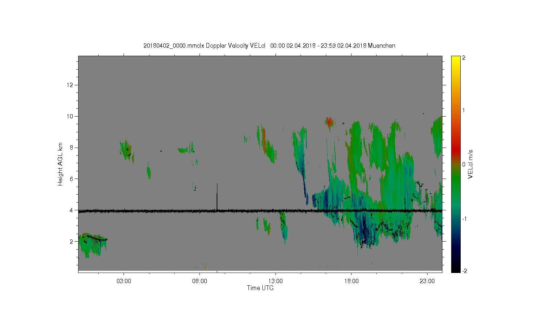Click the height tick label '4'
Image resolution: width=548 pixels, height=328 pixels.
pos(72,210)
